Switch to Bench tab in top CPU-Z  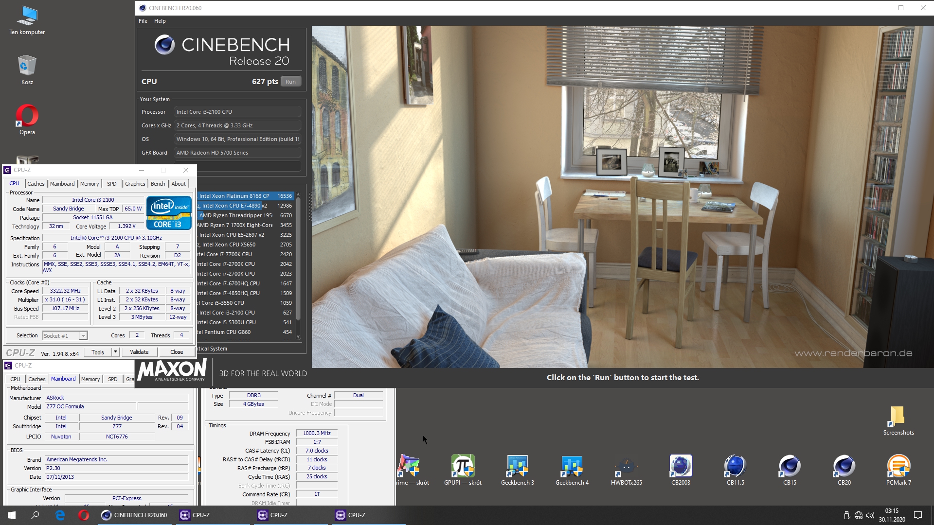pyautogui.click(x=158, y=184)
